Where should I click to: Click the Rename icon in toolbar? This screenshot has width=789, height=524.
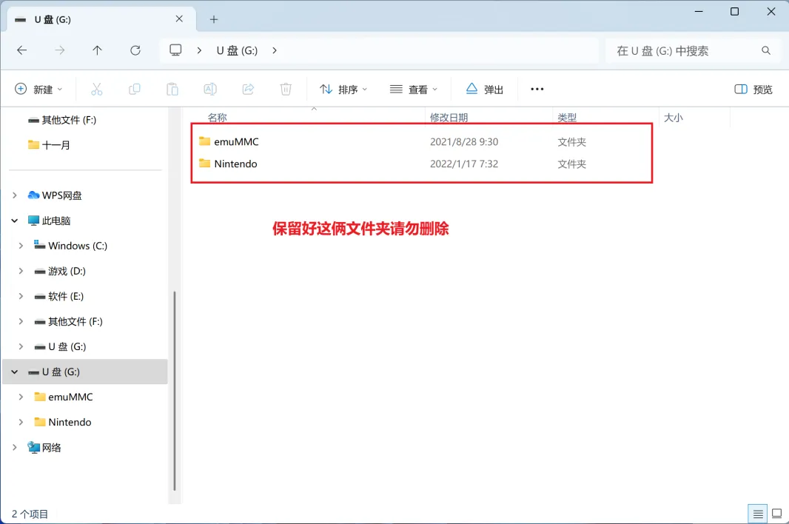[210, 88]
